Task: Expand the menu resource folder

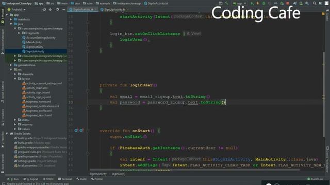Action: 15,120
